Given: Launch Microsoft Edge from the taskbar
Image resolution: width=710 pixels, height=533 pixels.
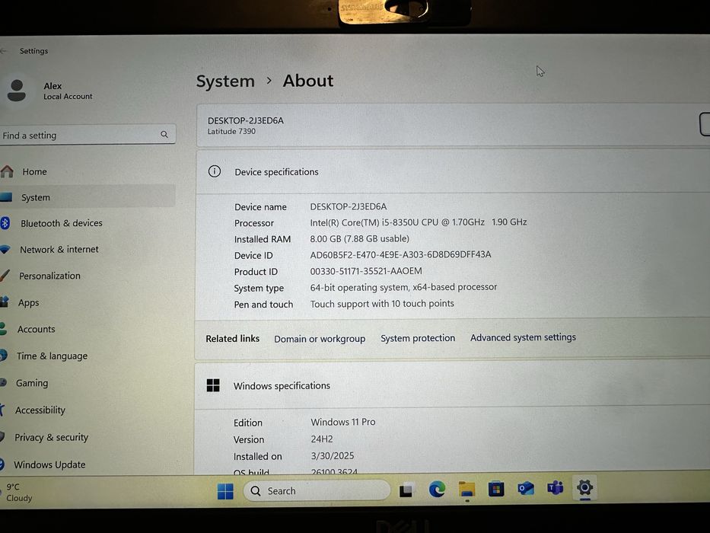Looking at the screenshot, I should tap(437, 490).
